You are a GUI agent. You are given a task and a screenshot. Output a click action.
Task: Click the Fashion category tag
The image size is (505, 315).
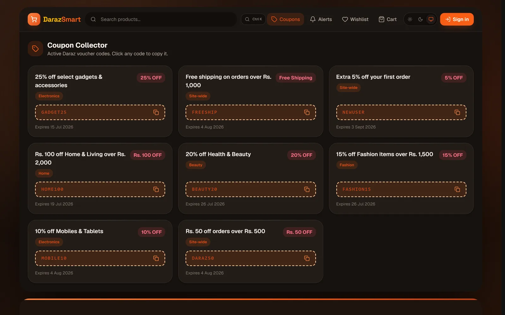click(347, 165)
